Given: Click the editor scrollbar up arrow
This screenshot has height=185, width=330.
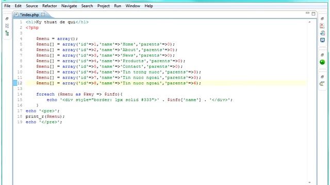Looking at the screenshot, I should (309, 22).
